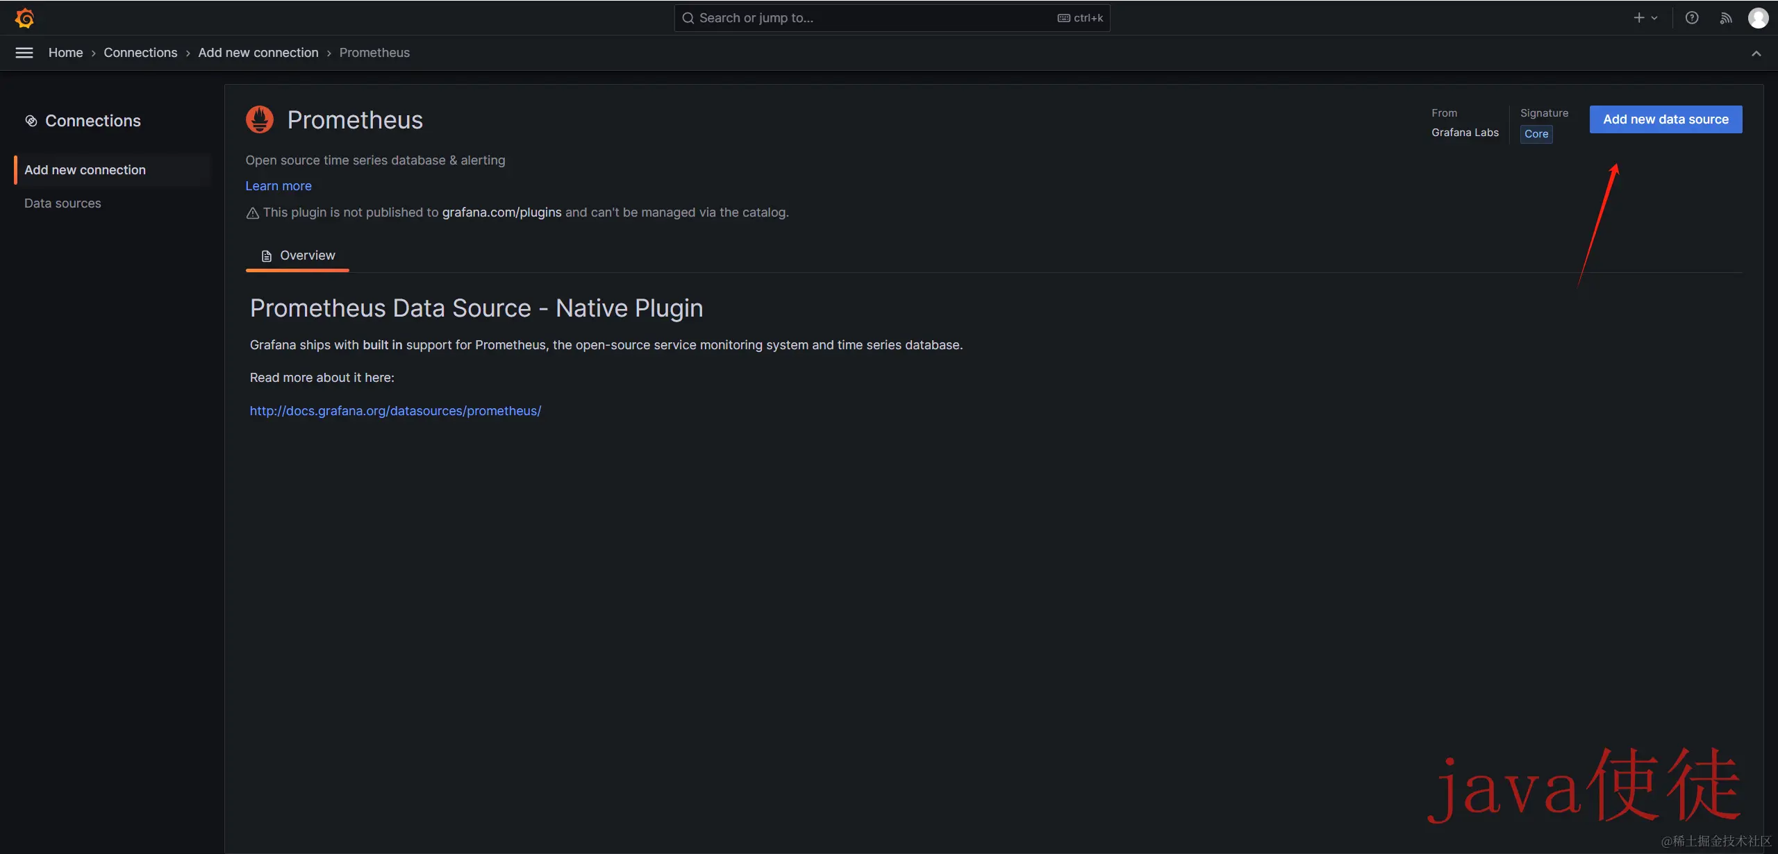This screenshot has width=1778, height=854.
Task: Click the Core signature badge
Action: click(1536, 134)
